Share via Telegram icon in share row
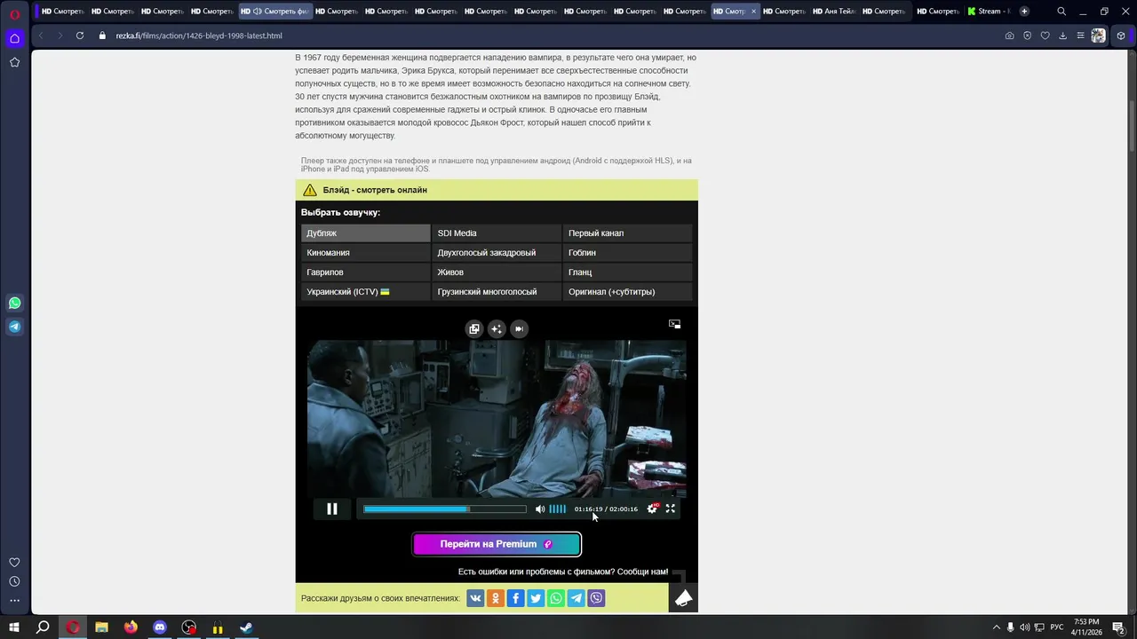Image resolution: width=1137 pixels, height=639 pixels. click(576, 598)
